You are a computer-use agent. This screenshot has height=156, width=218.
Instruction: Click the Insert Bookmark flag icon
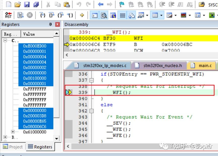point(122,5)
